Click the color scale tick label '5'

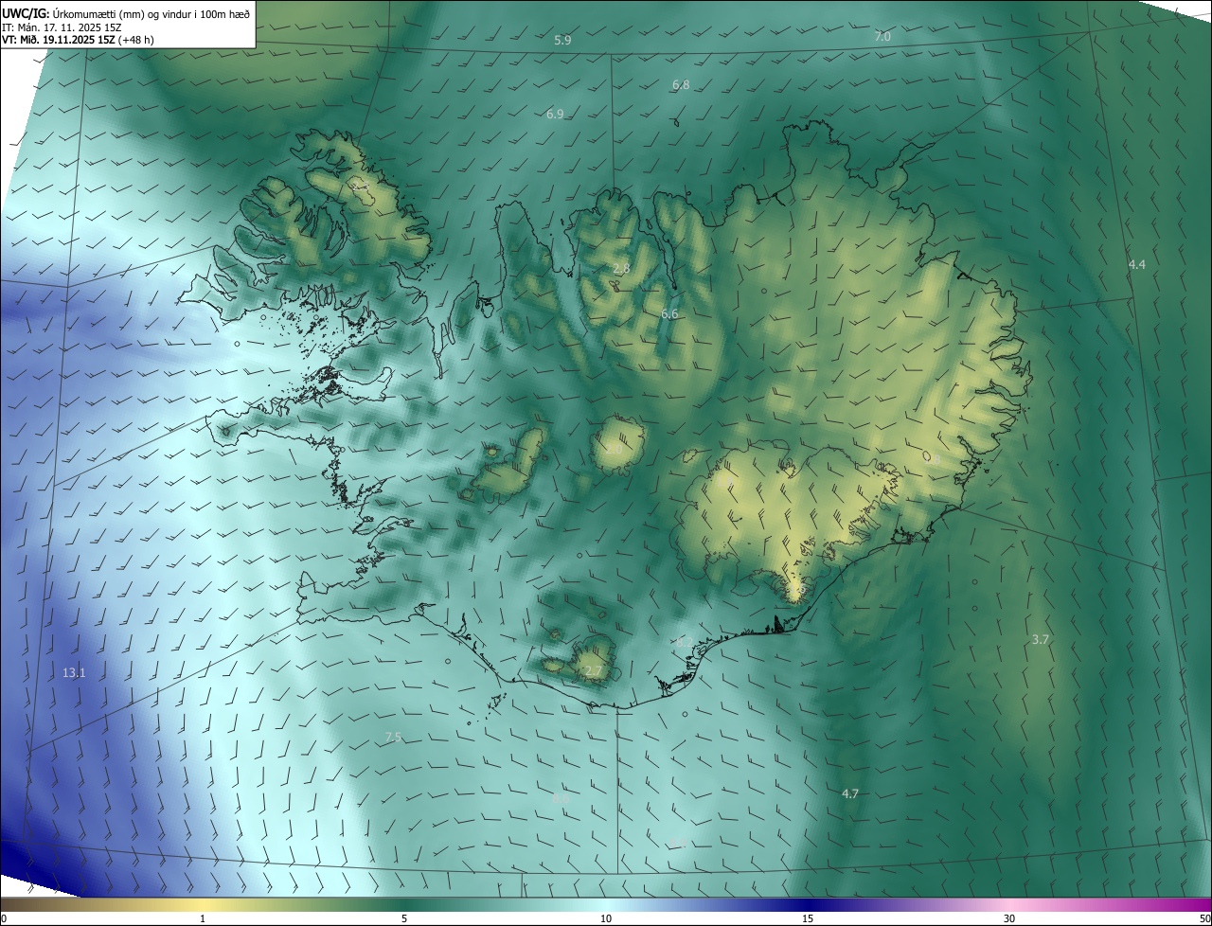(x=404, y=918)
